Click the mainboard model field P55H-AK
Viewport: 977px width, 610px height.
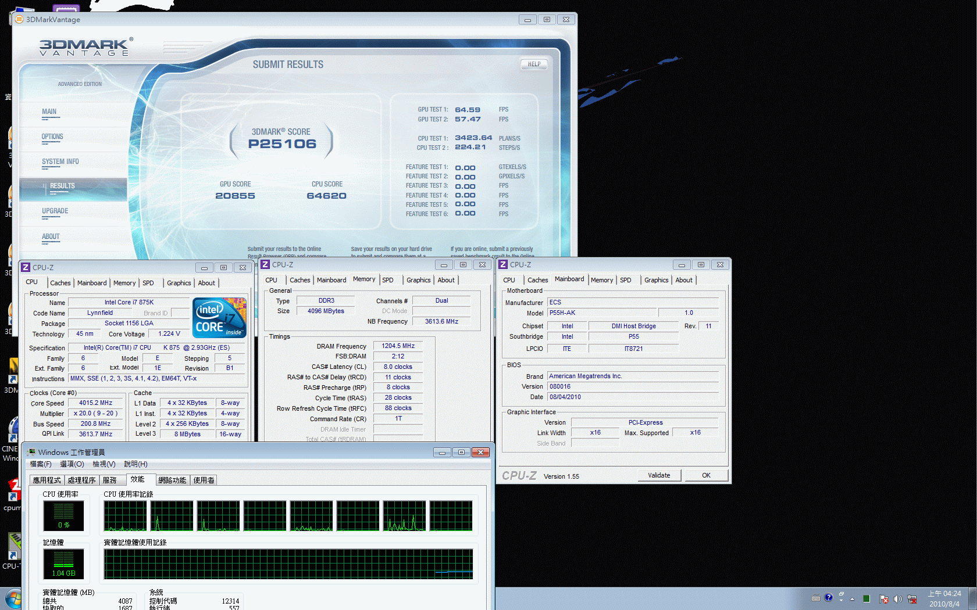click(602, 313)
